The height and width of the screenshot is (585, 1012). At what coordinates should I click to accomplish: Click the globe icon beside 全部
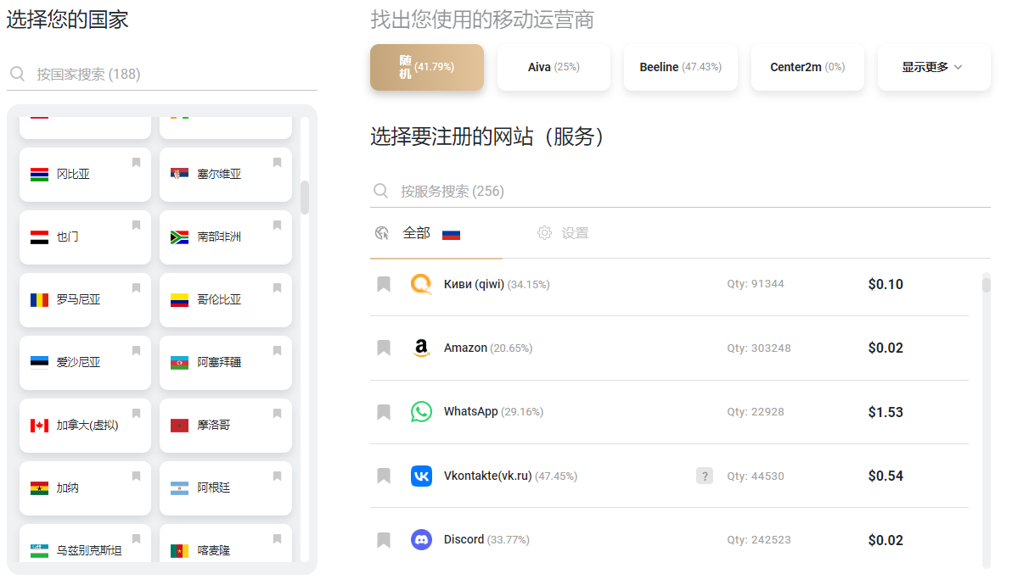[x=382, y=233]
